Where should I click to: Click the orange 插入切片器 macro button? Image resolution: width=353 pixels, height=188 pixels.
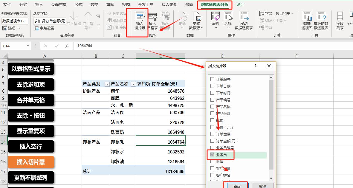pyautogui.click(x=31, y=162)
